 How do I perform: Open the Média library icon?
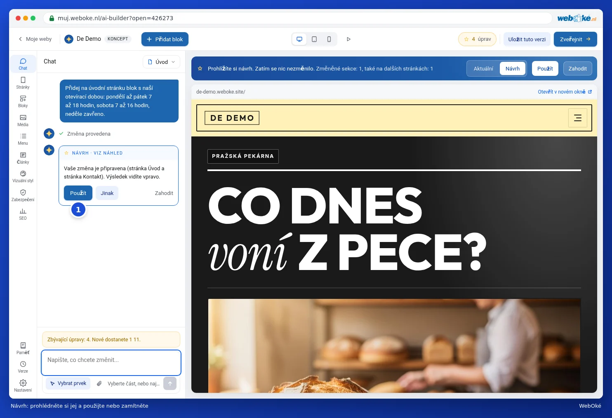click(x=23, y=120)
